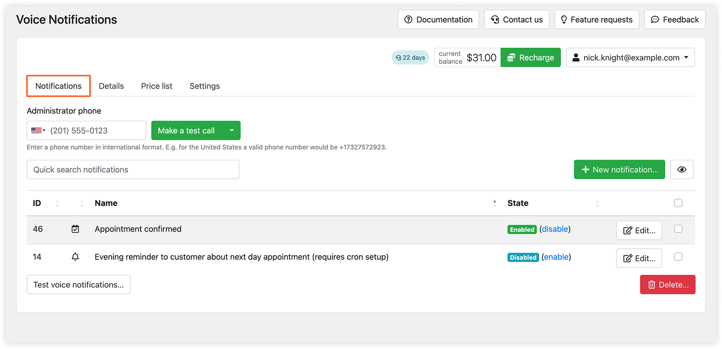The width and height of the screenshot is (722, 349).
Task: Tick the select-all checkbox in table header
Action: click(678, 203)
